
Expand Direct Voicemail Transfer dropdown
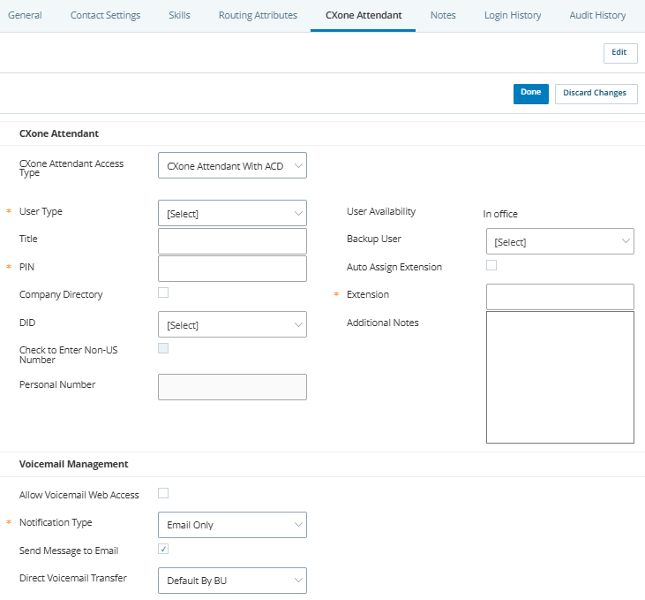pyautogui.click(x=232, y=581)
